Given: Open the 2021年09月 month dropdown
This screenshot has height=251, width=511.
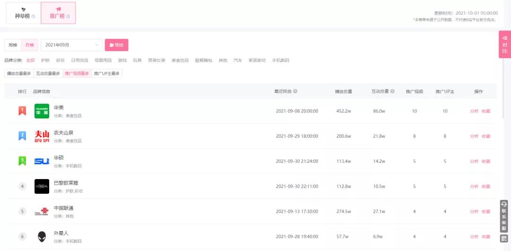Looking at the screenshot, I should tap(71, 45).
